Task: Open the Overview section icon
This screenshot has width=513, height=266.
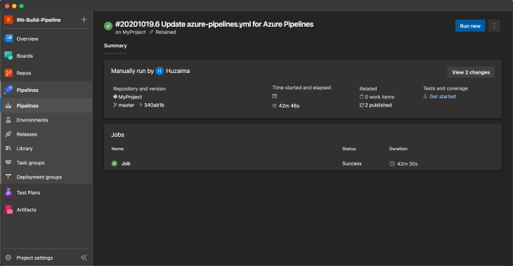Action: 8,39
